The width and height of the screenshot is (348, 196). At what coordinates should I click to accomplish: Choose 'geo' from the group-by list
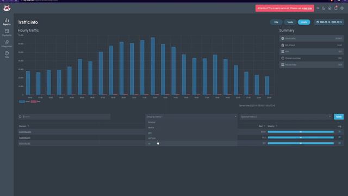click(x=191, y=133)
